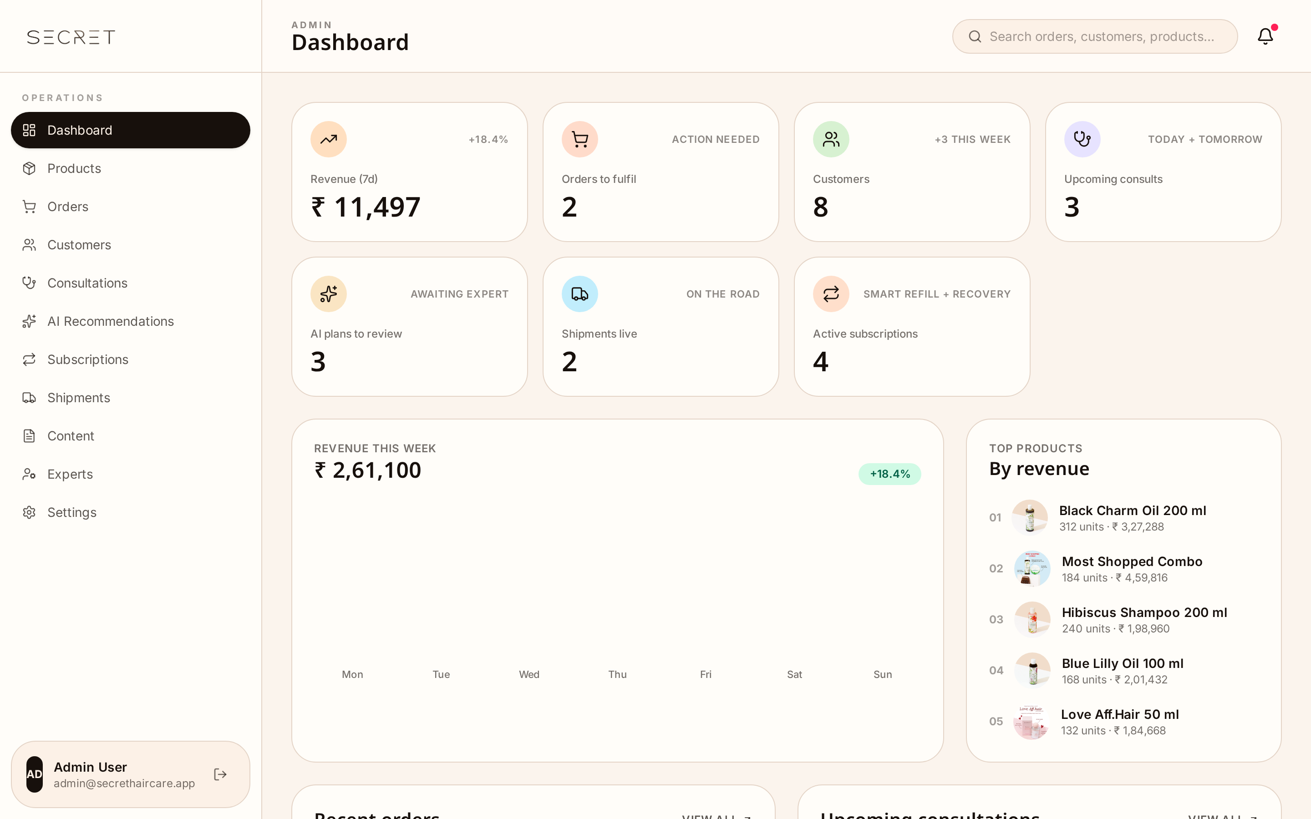Open Most Shopped Combo product thumbnail

pos(1032,569)
